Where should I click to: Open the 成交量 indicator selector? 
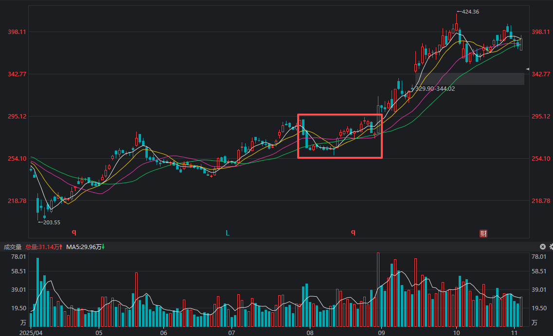(13, 247)
